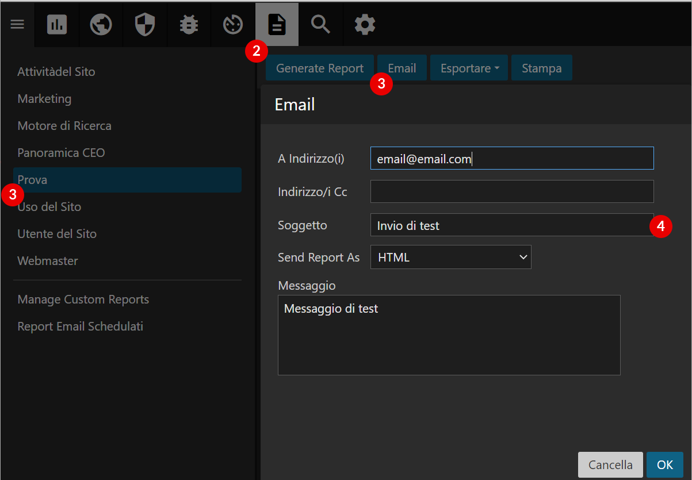Open the hamburger navigation menu
Image resolution: width=692 pixels, height=480 pixels.
pos(17,24)
